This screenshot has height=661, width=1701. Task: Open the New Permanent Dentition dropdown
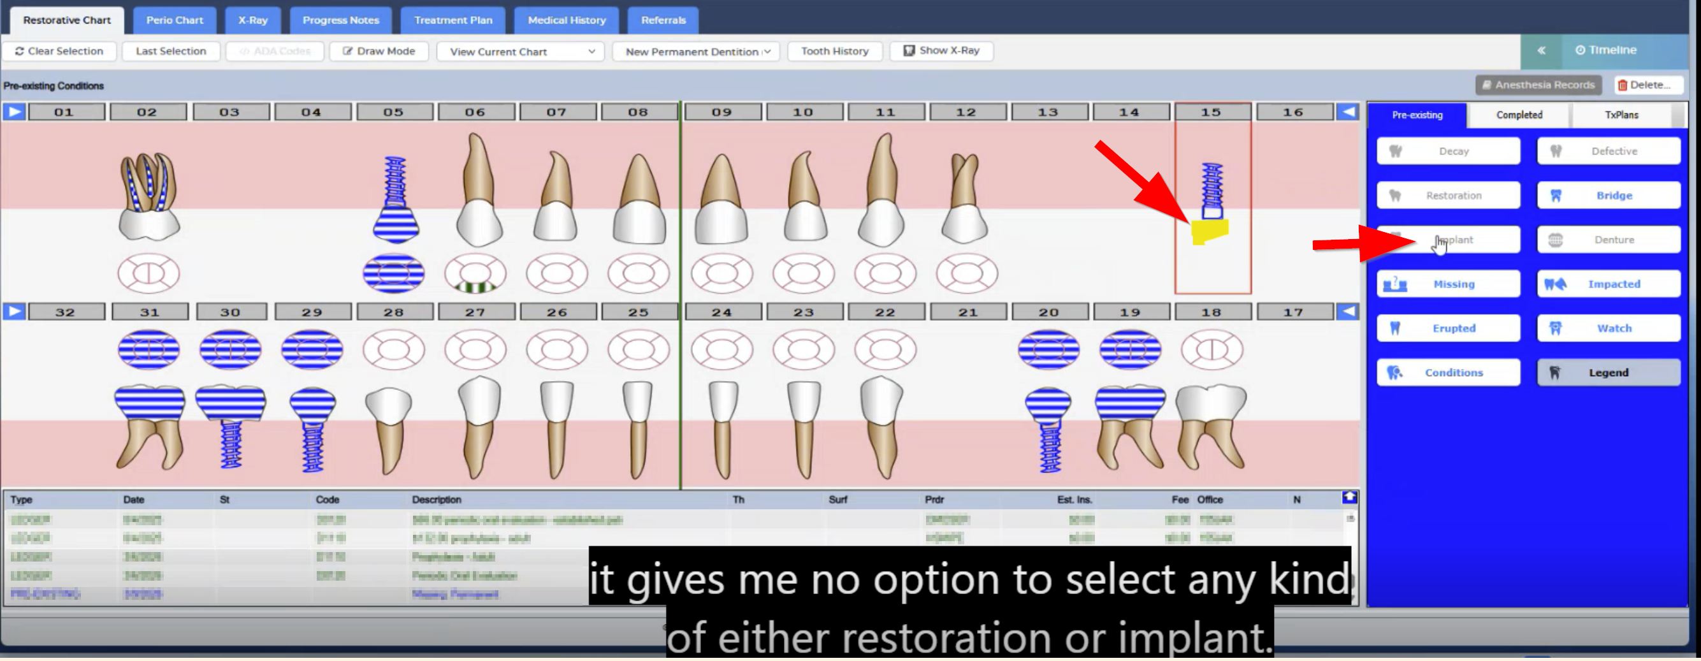point(696,52)
